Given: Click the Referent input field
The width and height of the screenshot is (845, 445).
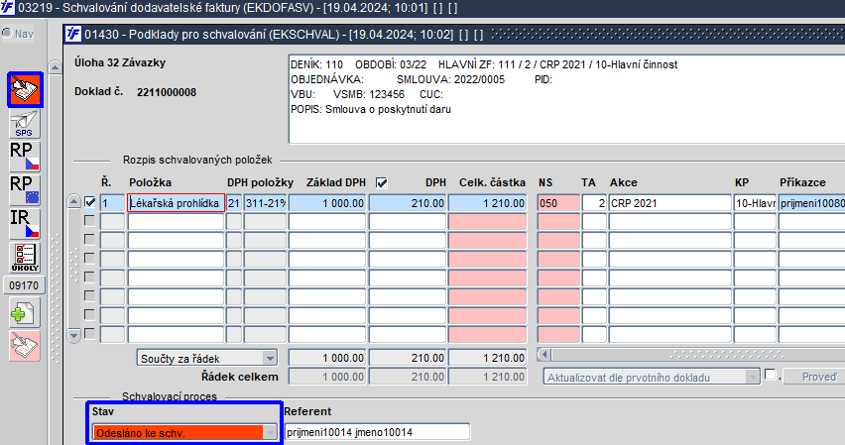Looking at the screenshot, I should coord(377,432).
